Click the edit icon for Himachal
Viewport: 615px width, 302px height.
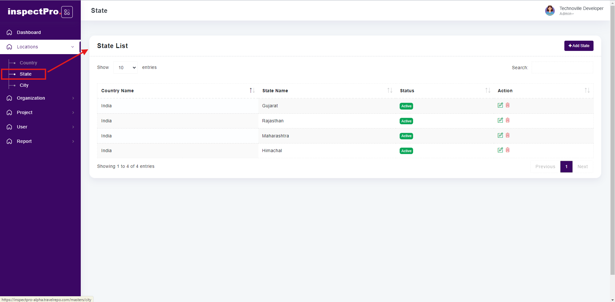pyautogui.click(x=500, y=150)
